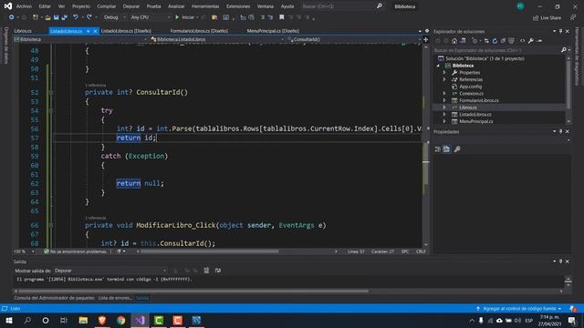
Task: Click the Collapse All icon in Solution Explorer
Action: tap(503, 41)
